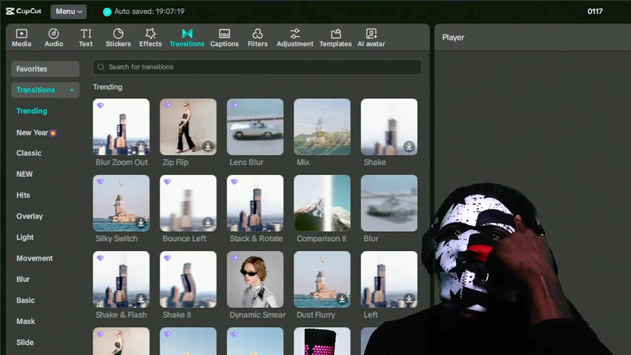Click the Trending section heading
631x355 pixels.
[x=107, y=87]
